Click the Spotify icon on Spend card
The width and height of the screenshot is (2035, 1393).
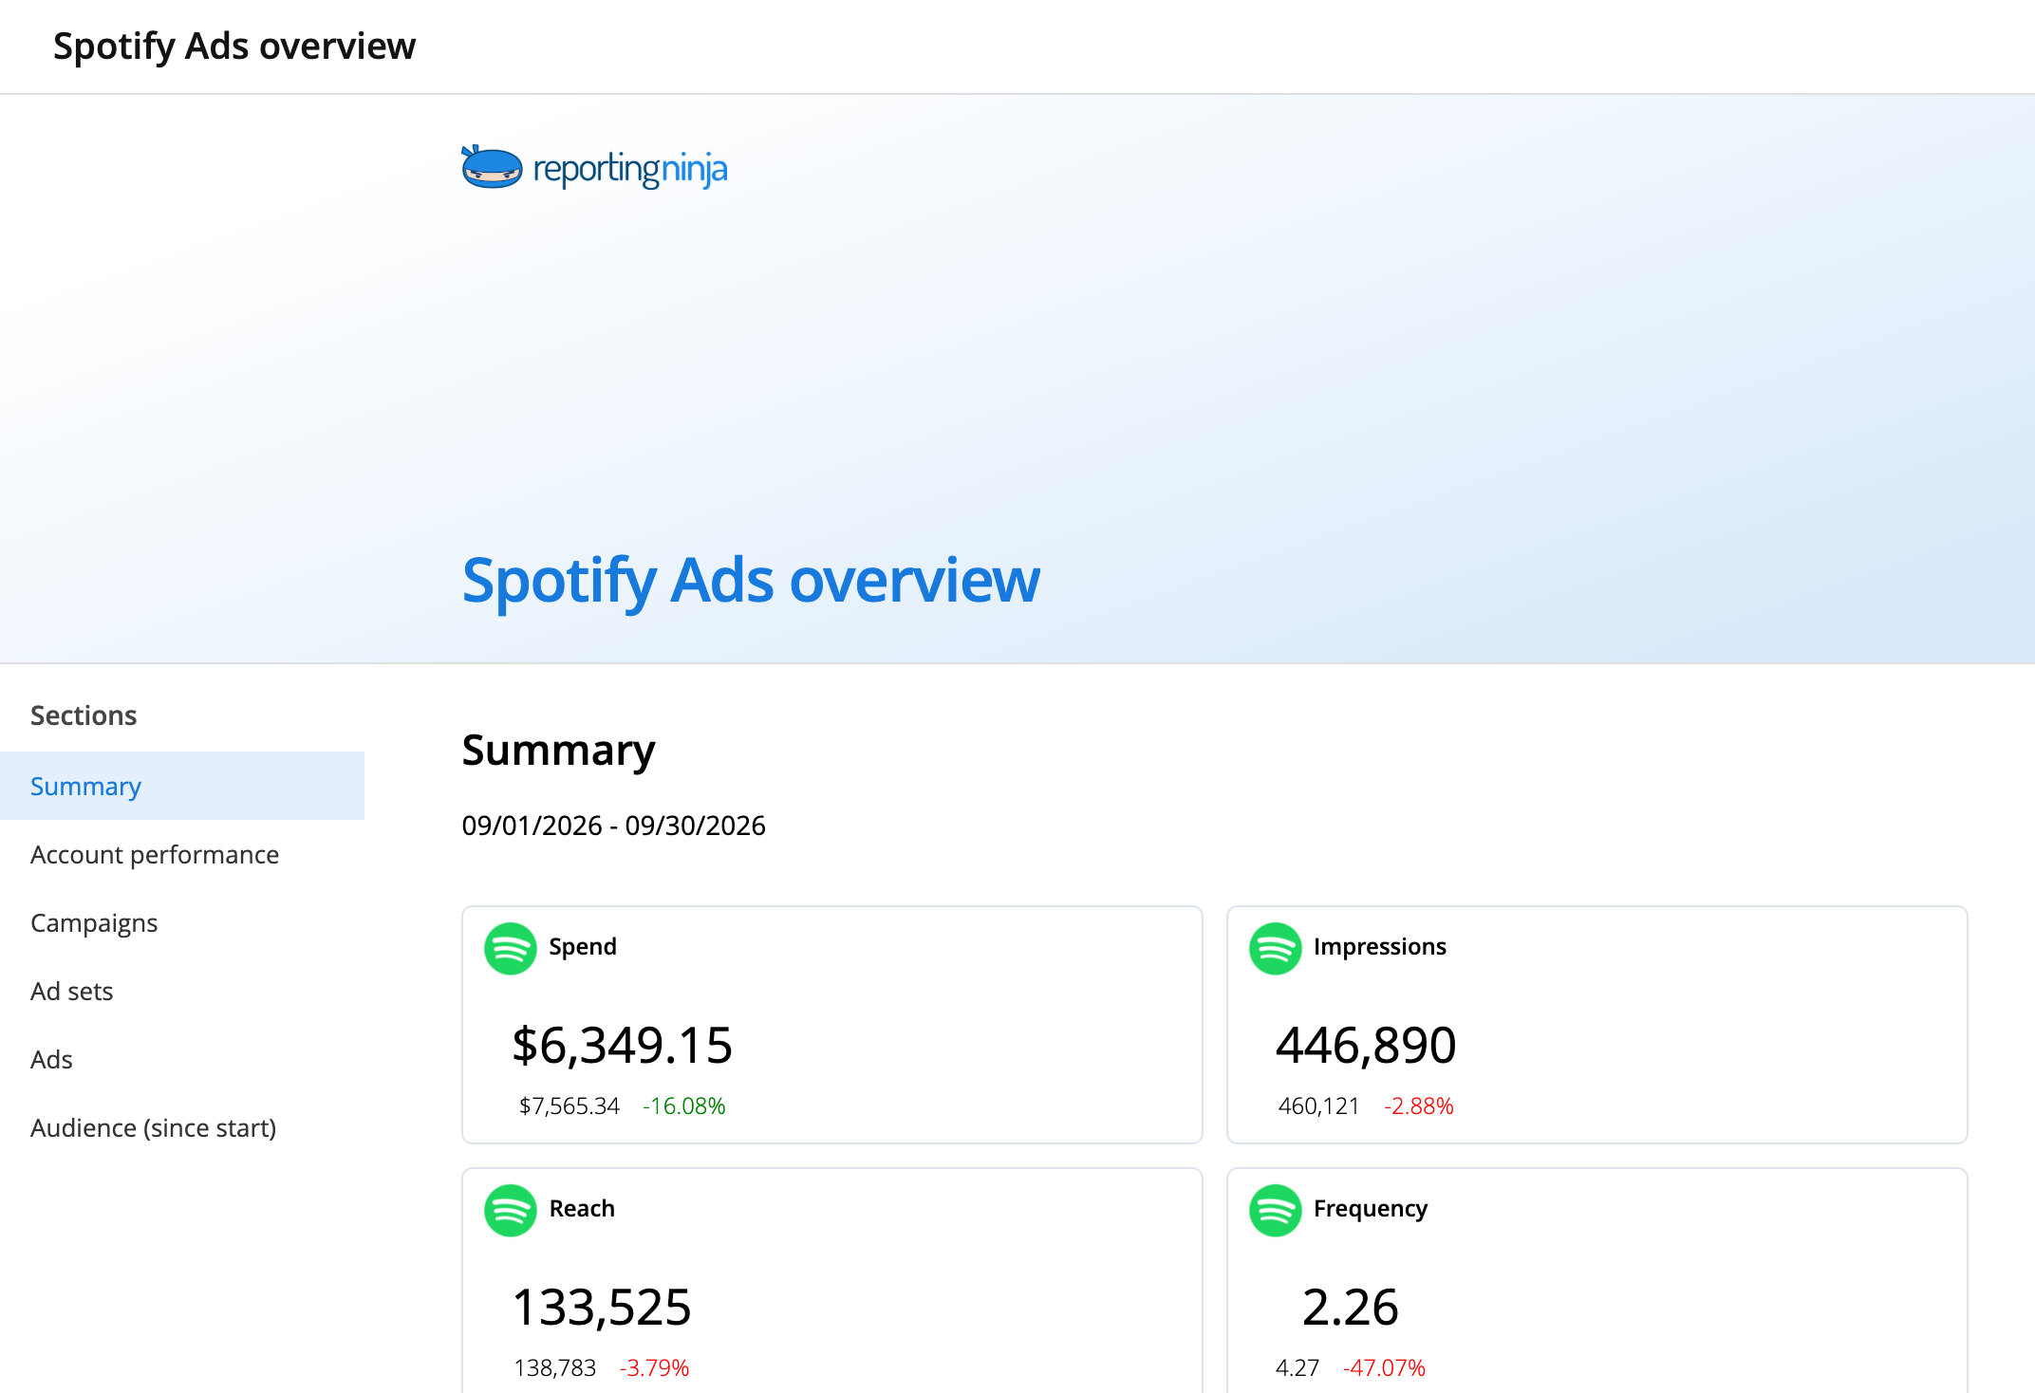[x=511, y=948]
